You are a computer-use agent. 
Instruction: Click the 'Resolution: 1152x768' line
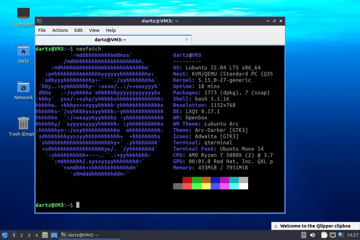pyautogui.click(x=204, y=105)
